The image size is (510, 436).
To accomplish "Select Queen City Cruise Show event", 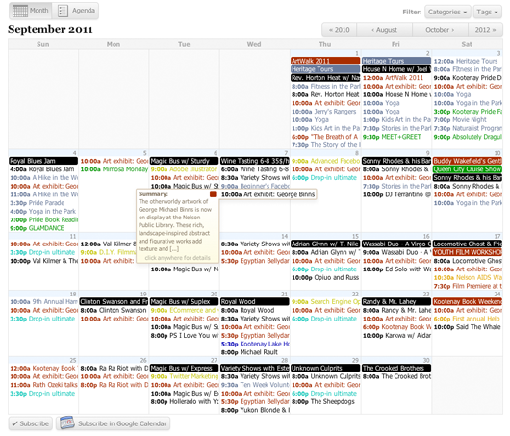I will click(468, 169).
